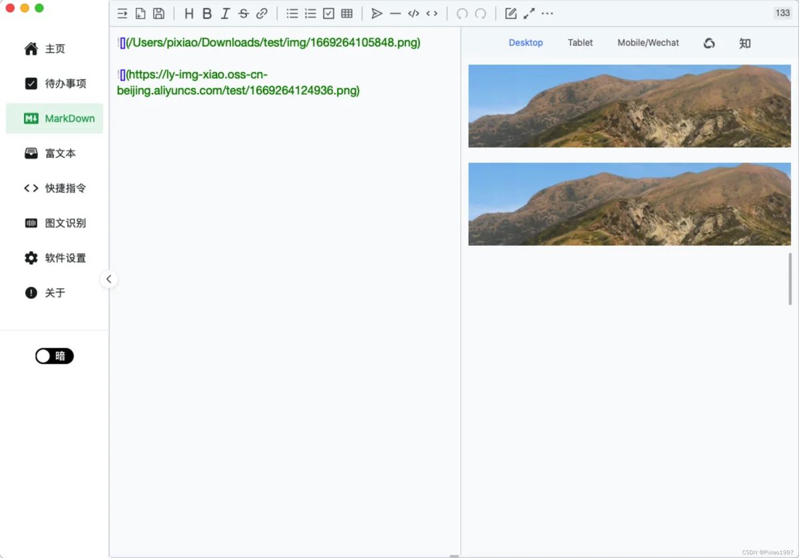
Task: Insert a heading with H icon
Action: click(x=189, y=13)
